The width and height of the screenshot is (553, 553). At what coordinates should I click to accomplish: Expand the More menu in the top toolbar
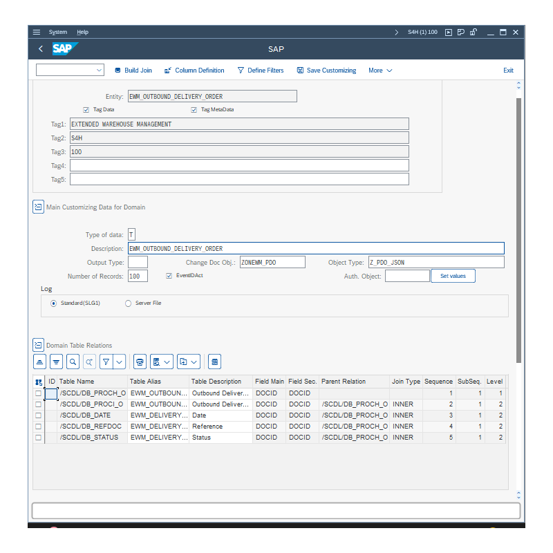pyautogui.click(x=379, y=70)
